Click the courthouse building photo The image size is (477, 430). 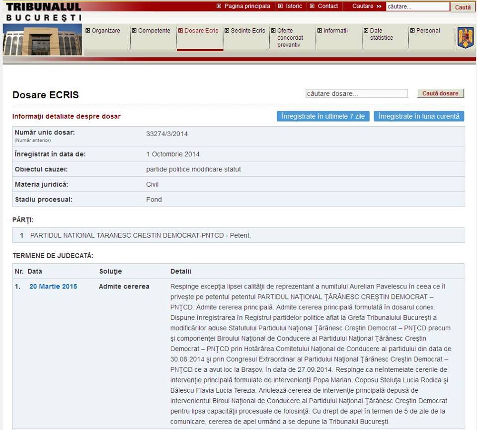42,40
